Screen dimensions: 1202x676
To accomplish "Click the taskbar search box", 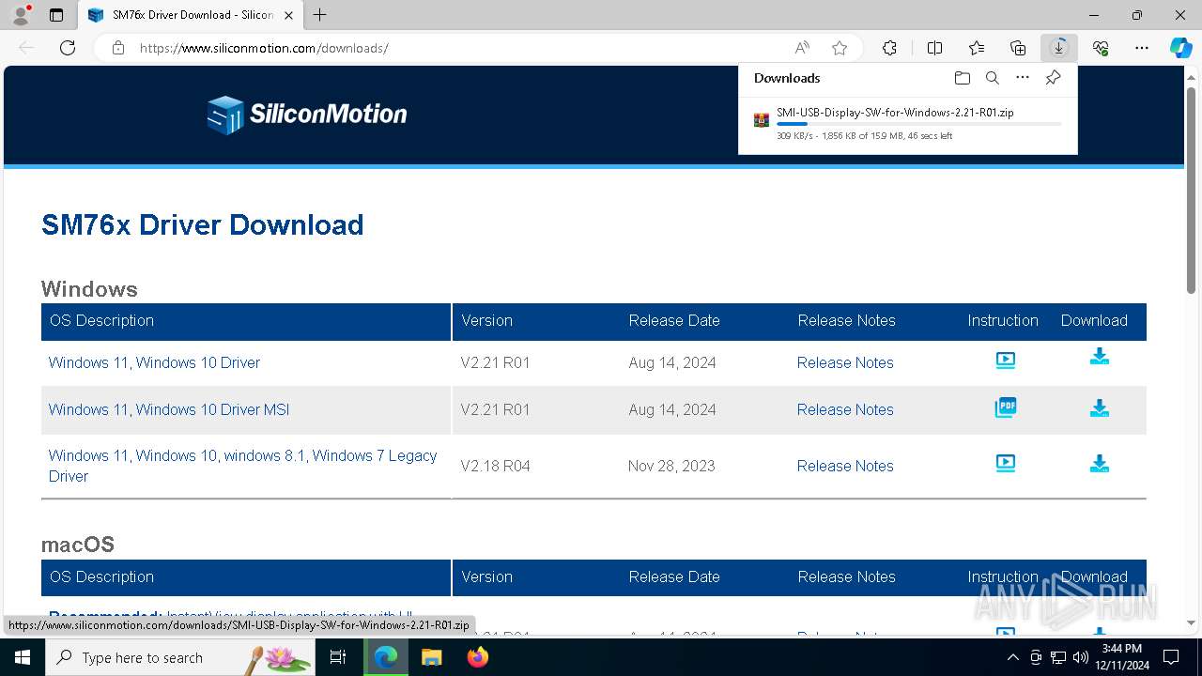I will click(x=182, y=657).
